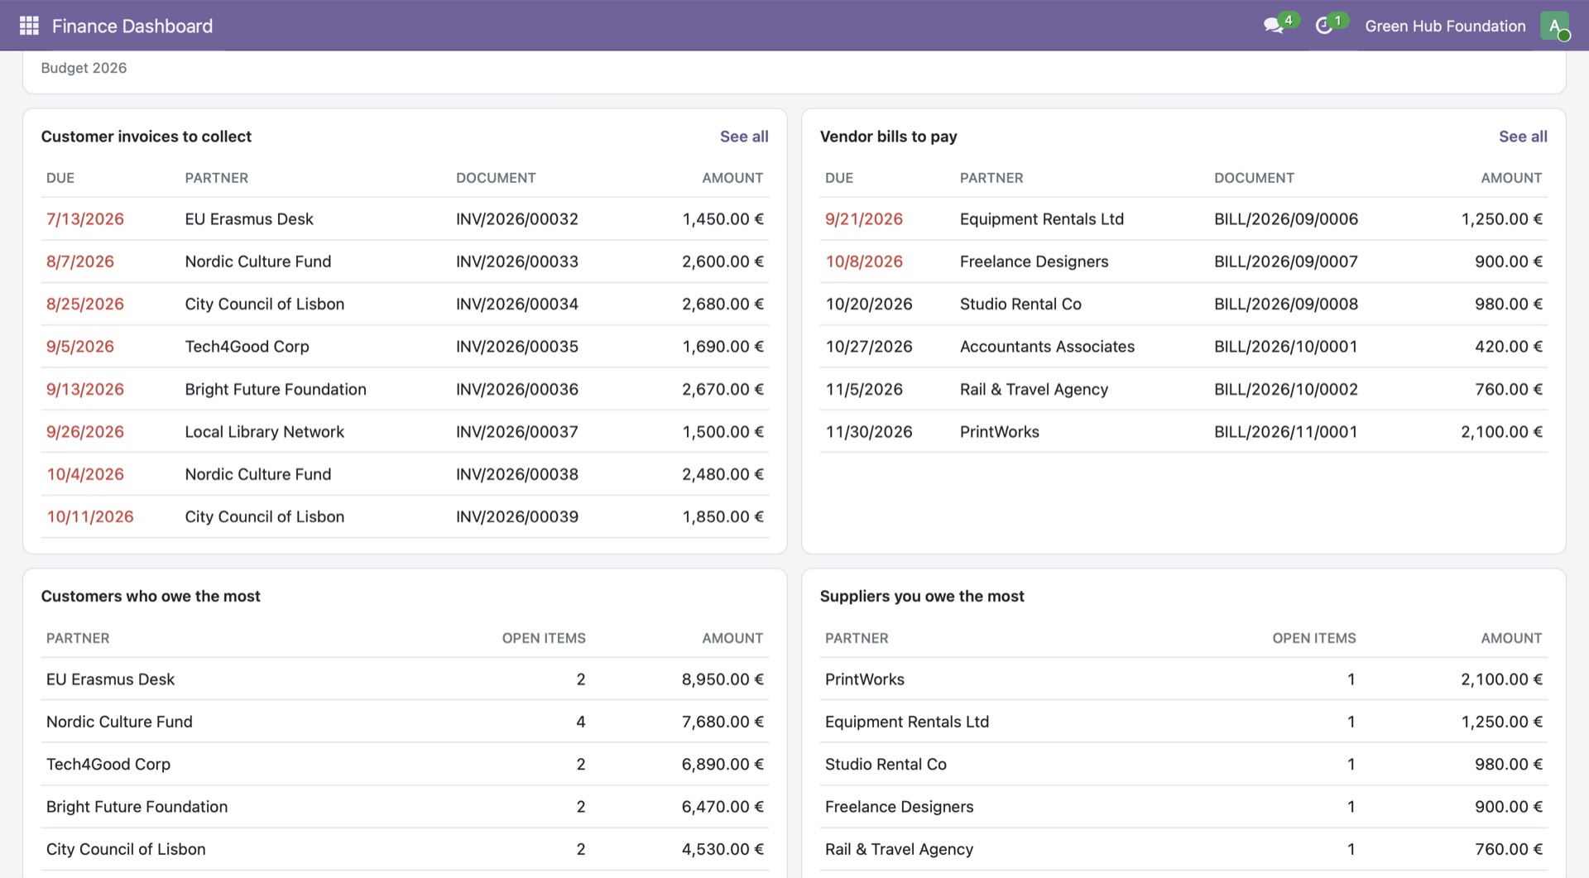Open Finance Dashboard title menu

(132, 26)
